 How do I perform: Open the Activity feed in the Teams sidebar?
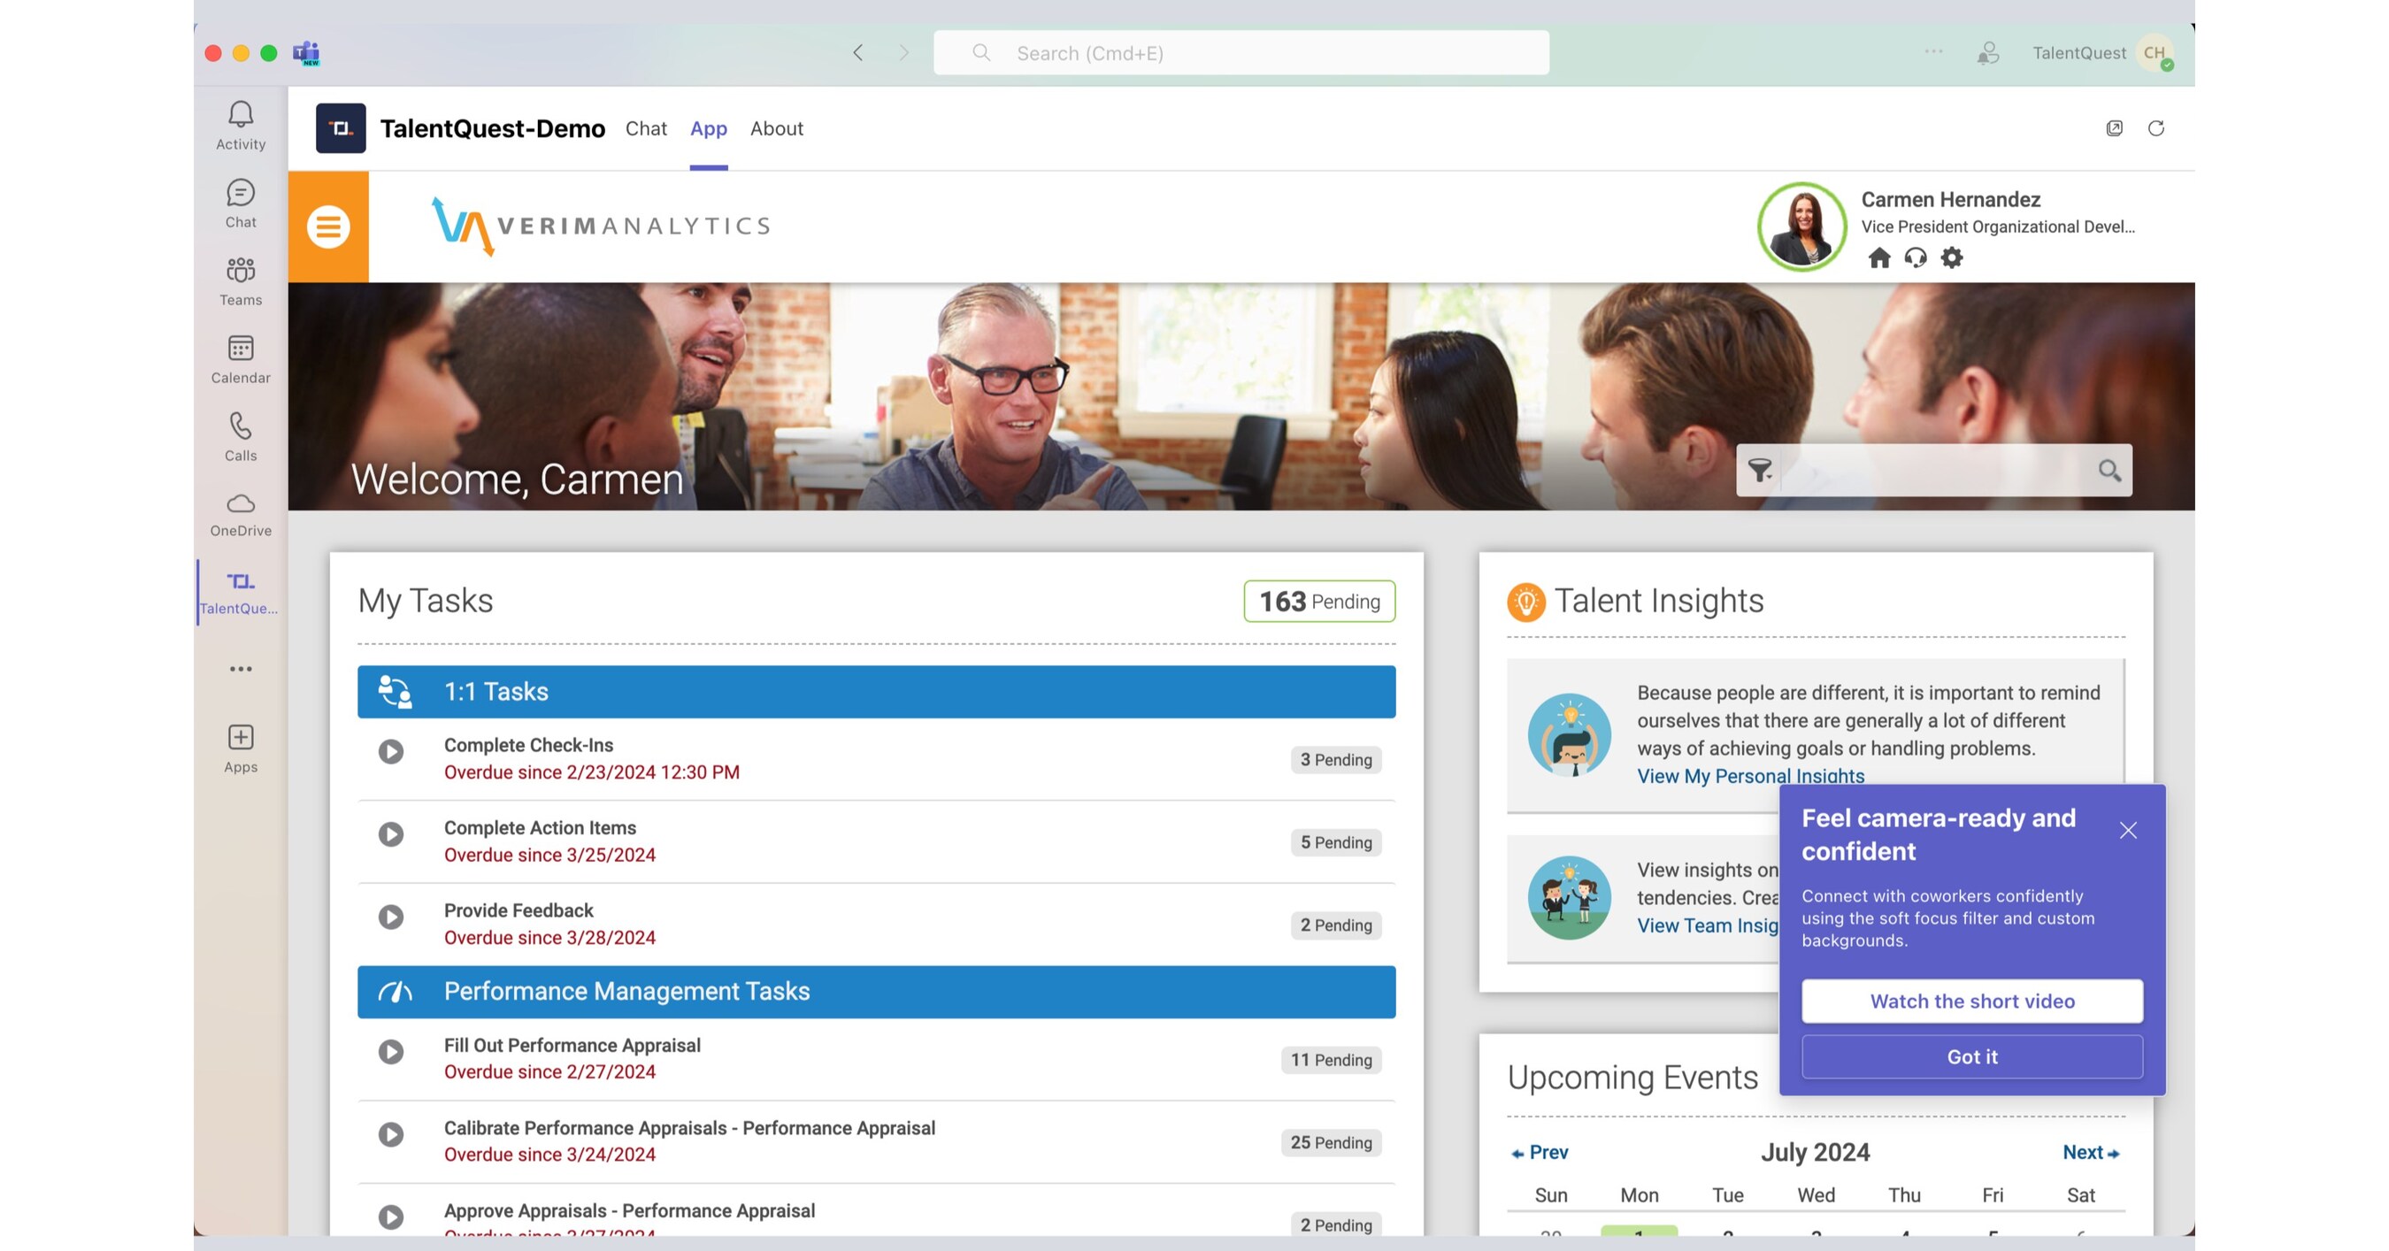(240, 123)
